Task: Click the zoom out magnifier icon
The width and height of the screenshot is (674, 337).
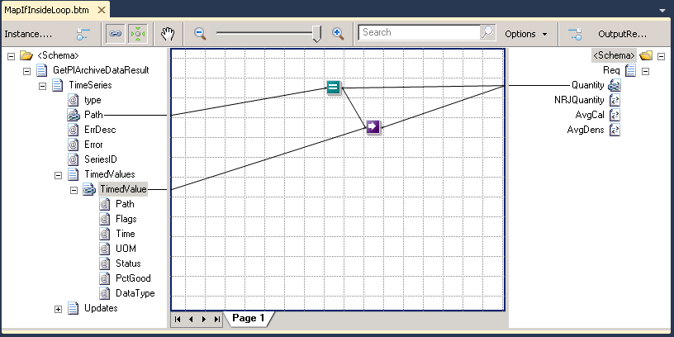Action: click(200, 34)
